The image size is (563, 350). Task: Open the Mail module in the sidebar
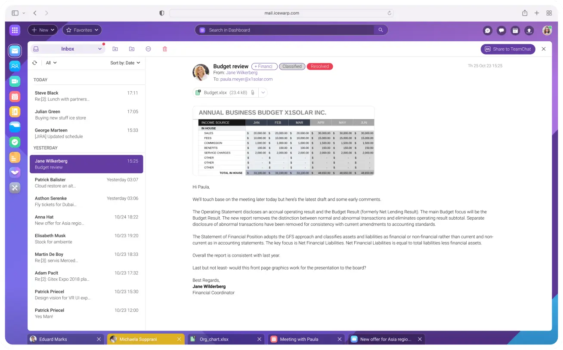(14, 51)
